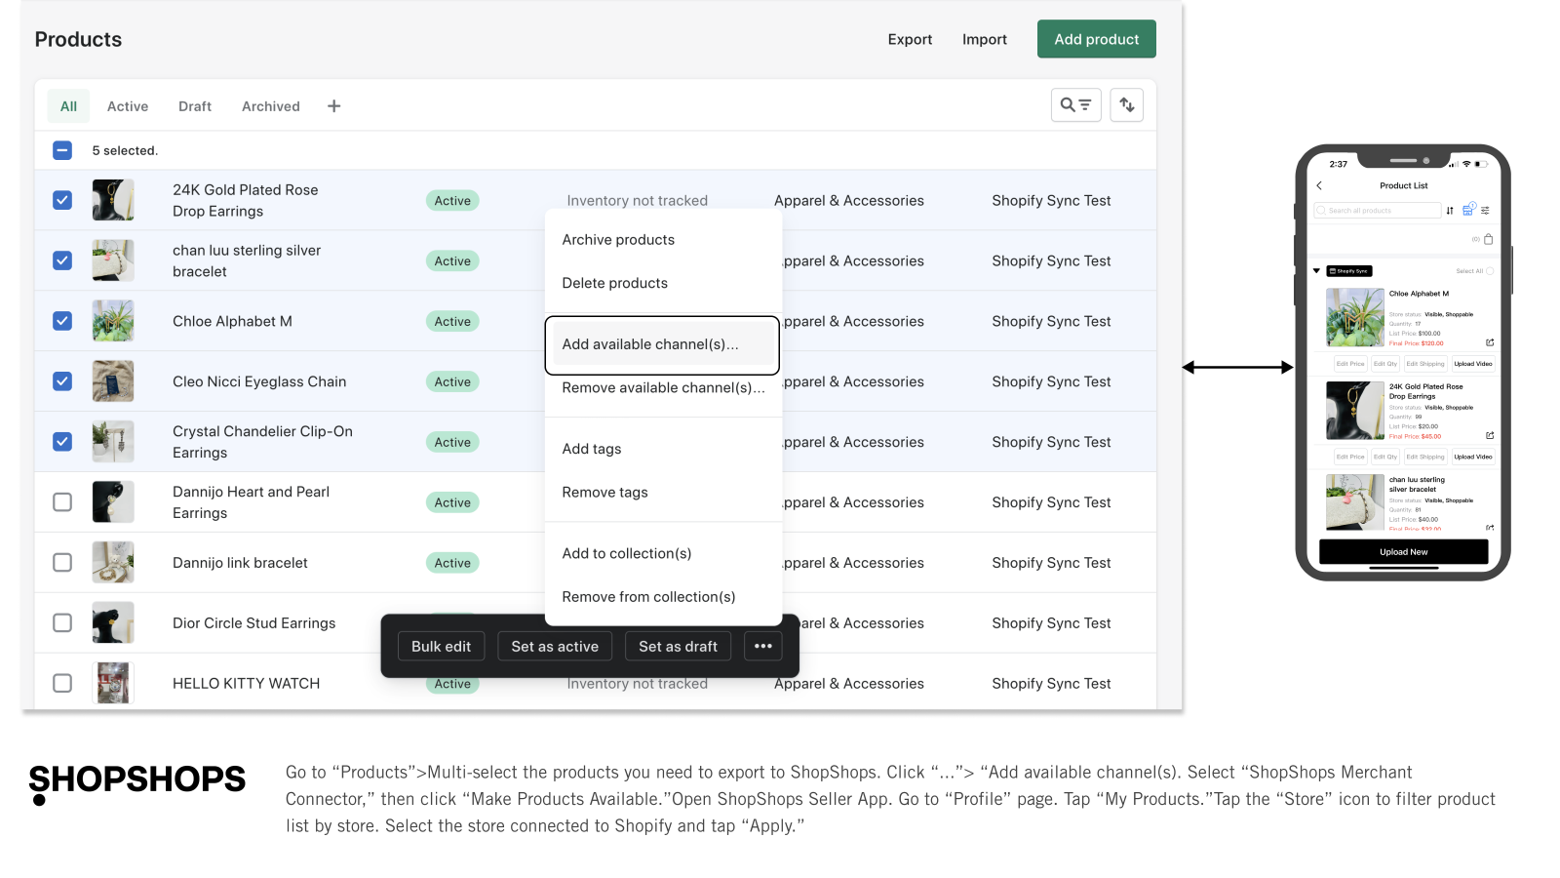Tap Upload Video under Chloe Alphabet M

click(1473, 364)
